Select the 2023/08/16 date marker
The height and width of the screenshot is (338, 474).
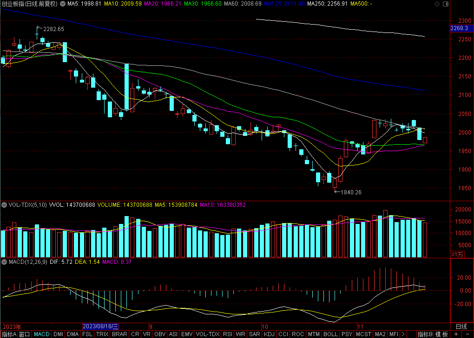(x=100, y=326)
